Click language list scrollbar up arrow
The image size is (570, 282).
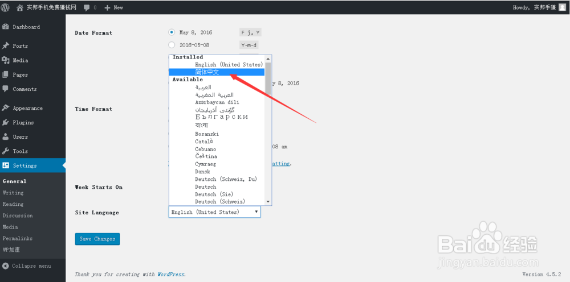[x=268, y=59]
